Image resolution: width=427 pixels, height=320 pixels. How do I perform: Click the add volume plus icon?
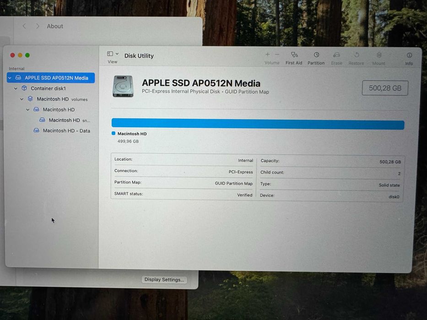267,54
